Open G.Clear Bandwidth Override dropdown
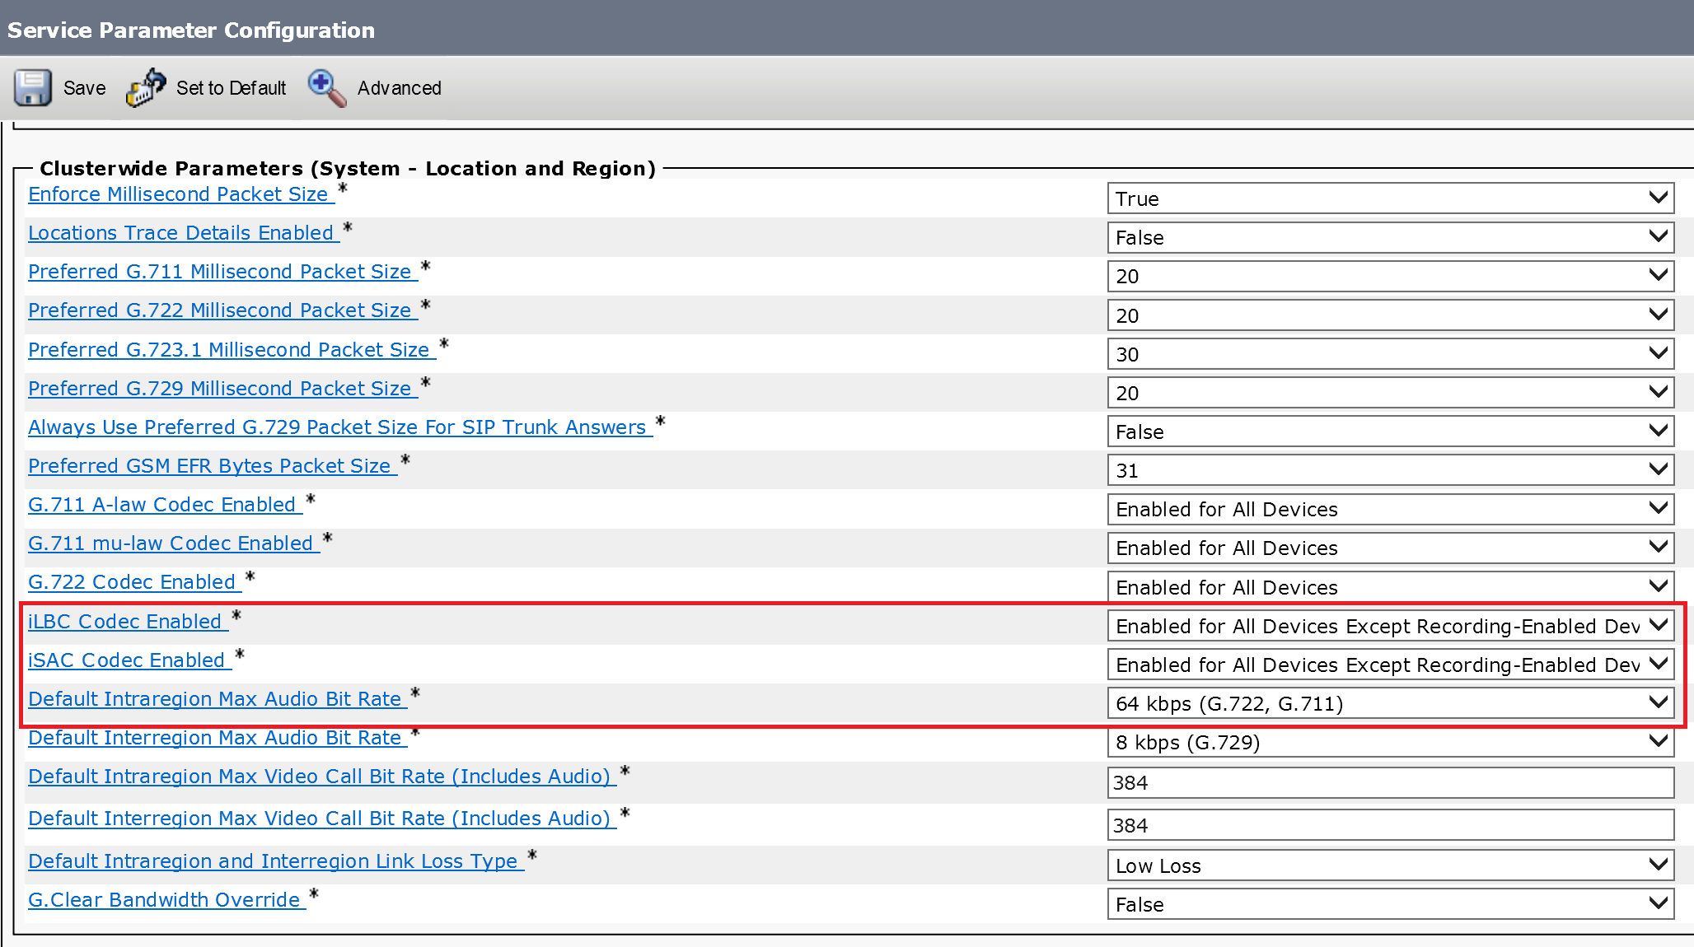The height and width of the screenshot is (947, 1694). 1390,904
